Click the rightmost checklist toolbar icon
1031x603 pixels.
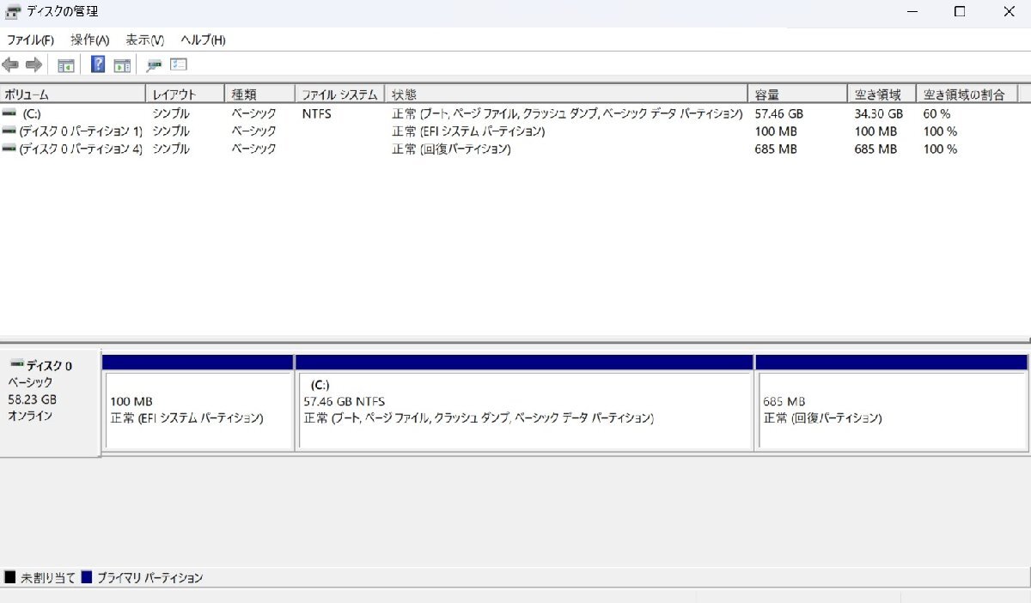click(x=178, y=64)
